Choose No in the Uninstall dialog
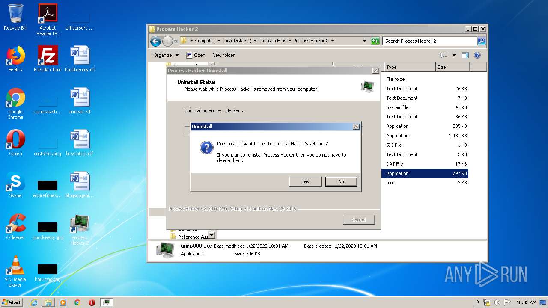The height and width of the screenshot is (308, 548). 341,181
